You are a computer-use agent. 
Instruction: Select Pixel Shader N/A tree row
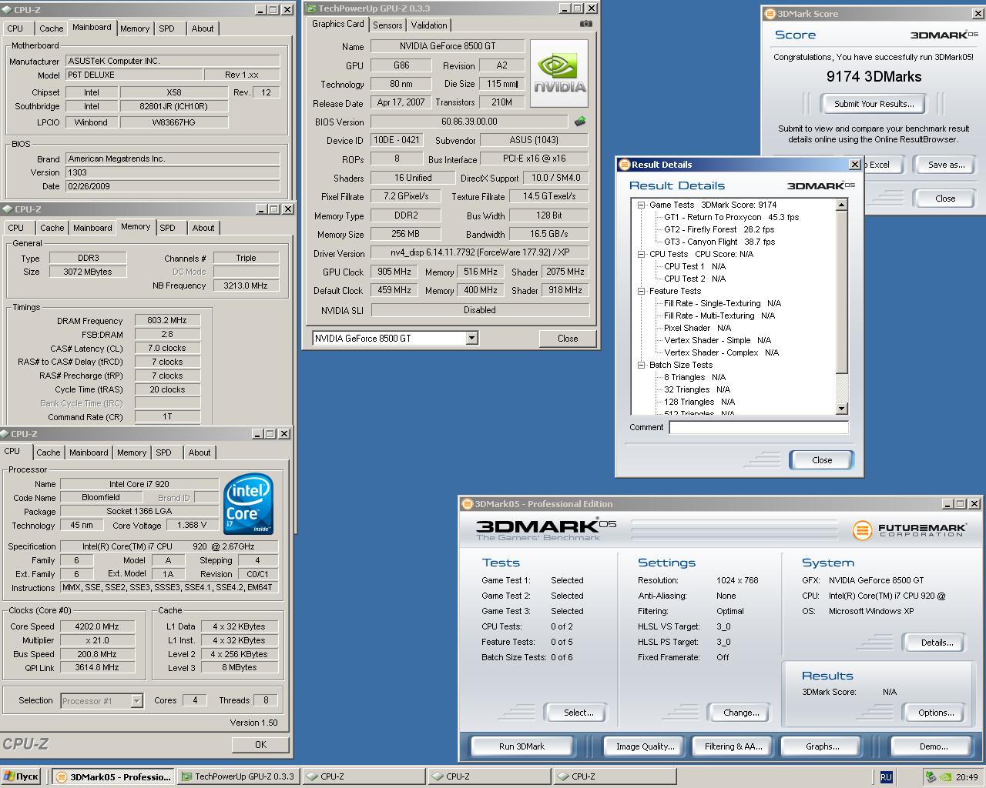click(697, 328)
